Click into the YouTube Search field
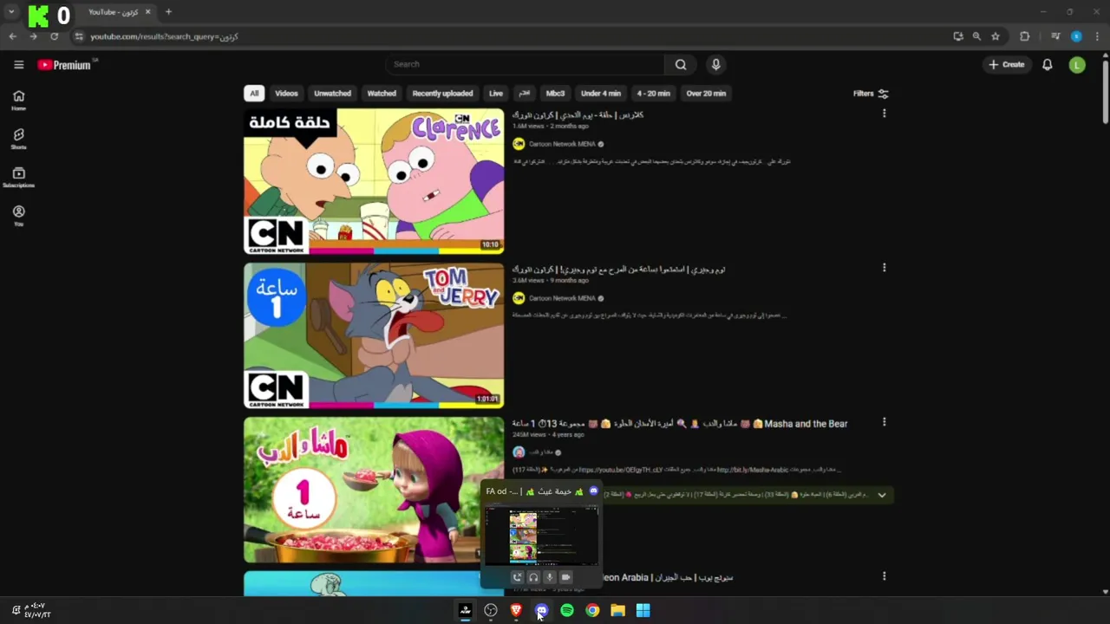This screenshot has width=1110, height=624. (x=525, y=64)
